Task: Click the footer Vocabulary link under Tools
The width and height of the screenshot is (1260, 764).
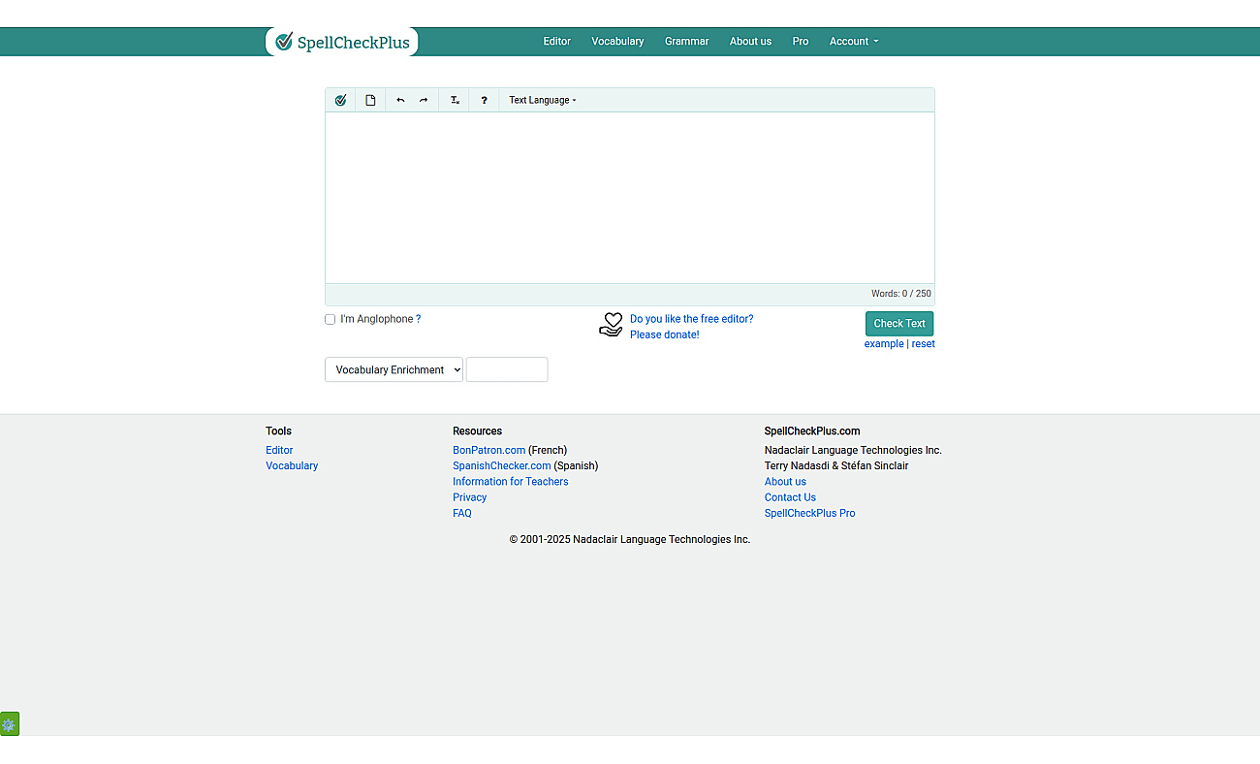Action: click(292, 465)
